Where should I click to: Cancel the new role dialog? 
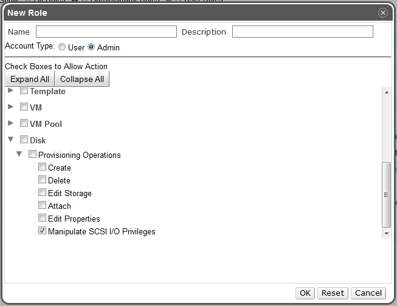pos(368,293)
